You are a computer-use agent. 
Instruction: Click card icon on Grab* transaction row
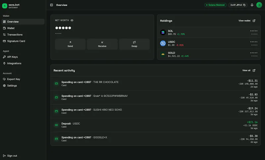pyautogui.click(x=56, y=97)
